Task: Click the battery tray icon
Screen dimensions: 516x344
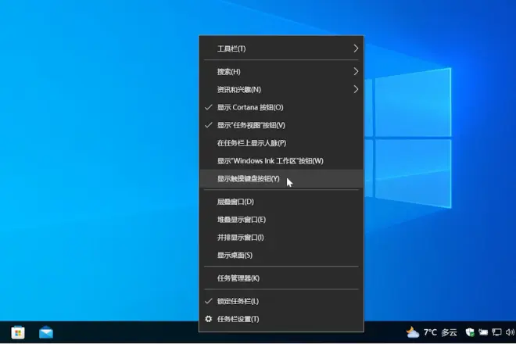Action: click(x=483, y=332)
